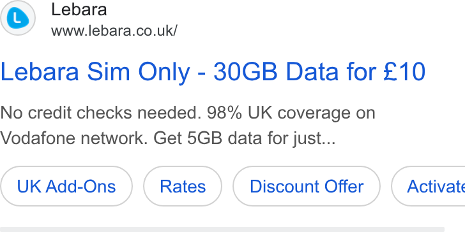Open the partially visible Activate chip
The height and width of the screenshot is (232, 465).
tap(428, 186)
